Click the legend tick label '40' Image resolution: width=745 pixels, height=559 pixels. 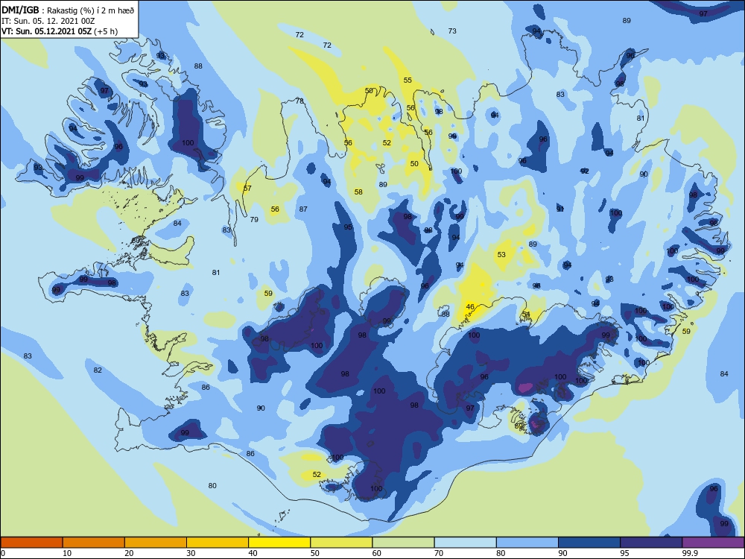(253, 553)
